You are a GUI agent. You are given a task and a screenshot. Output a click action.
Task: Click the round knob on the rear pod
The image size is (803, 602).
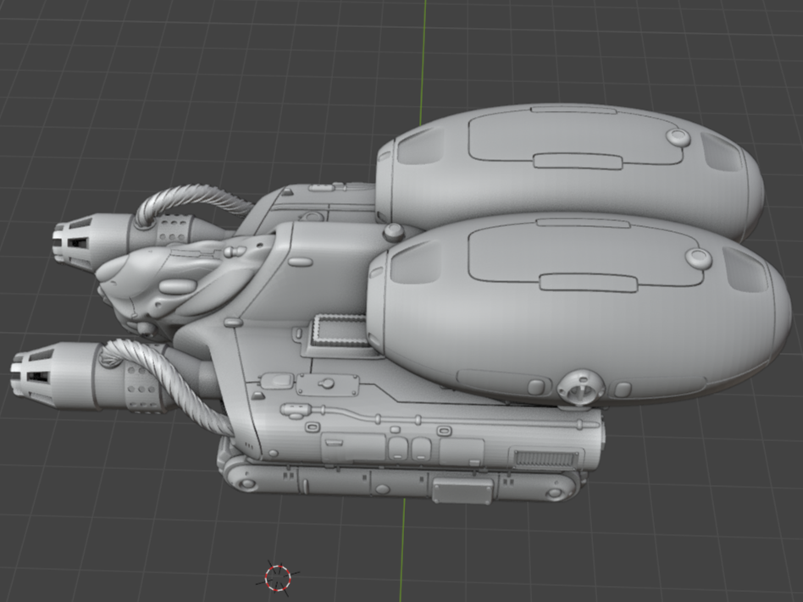pos(678,138)
